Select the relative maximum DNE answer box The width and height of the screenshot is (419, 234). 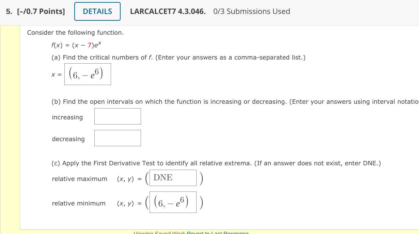coord(173,178)
